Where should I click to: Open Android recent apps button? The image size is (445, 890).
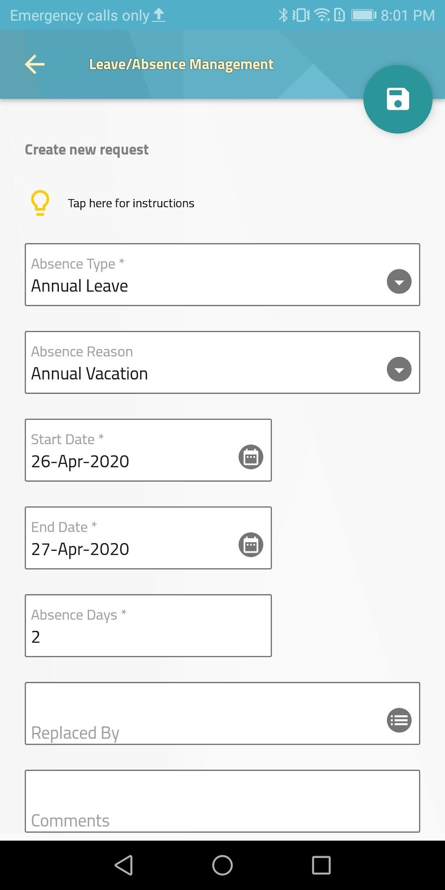(321, 865)
